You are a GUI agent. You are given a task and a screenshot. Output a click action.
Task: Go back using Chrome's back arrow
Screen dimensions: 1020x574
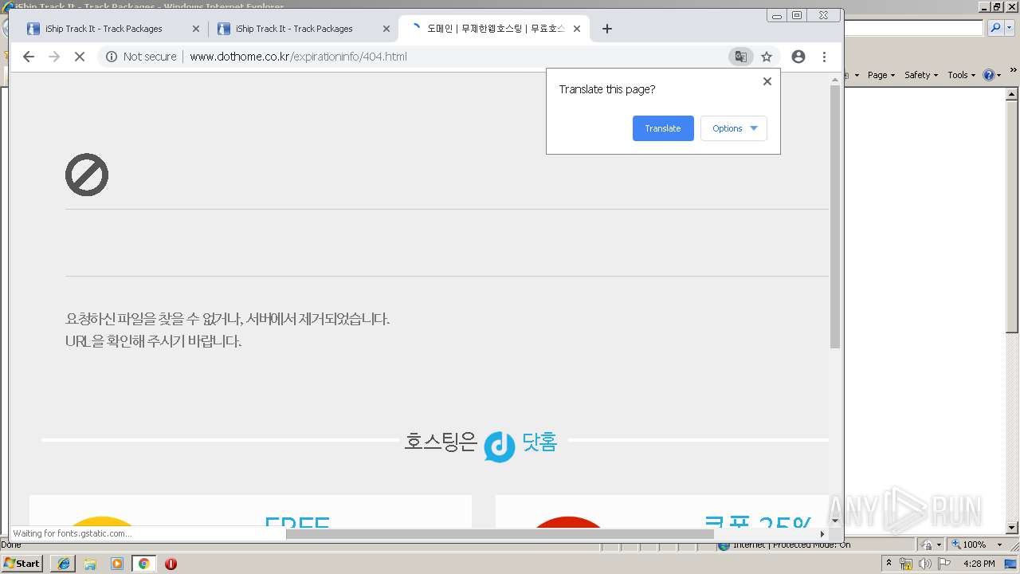29,57
